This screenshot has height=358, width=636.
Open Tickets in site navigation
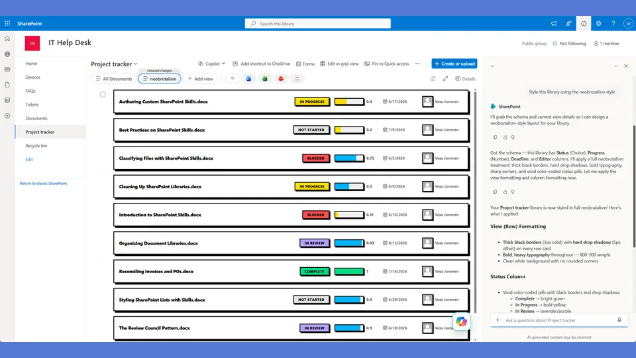[x=32, y=105]
